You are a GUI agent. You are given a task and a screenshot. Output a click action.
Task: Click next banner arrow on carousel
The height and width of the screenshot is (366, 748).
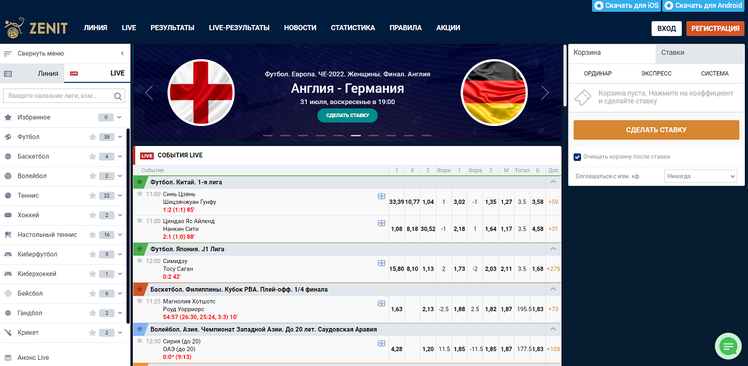point(545,93)
